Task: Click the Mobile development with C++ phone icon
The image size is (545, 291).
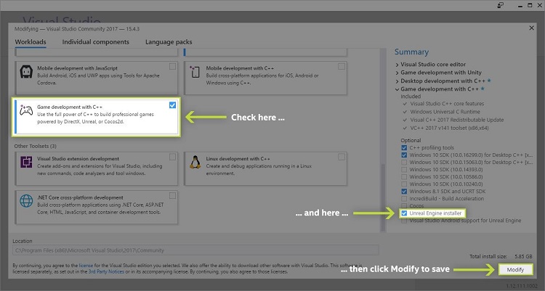Action: point(195,72)
